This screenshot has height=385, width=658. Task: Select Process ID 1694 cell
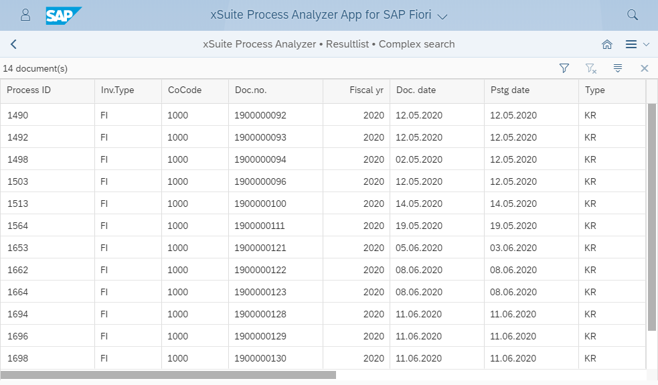[48, 314]
